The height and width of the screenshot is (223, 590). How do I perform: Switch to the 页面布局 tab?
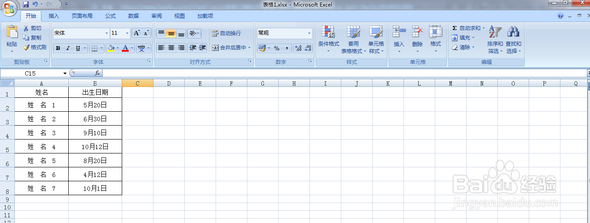pyautogui.click(x=82, y=16)
